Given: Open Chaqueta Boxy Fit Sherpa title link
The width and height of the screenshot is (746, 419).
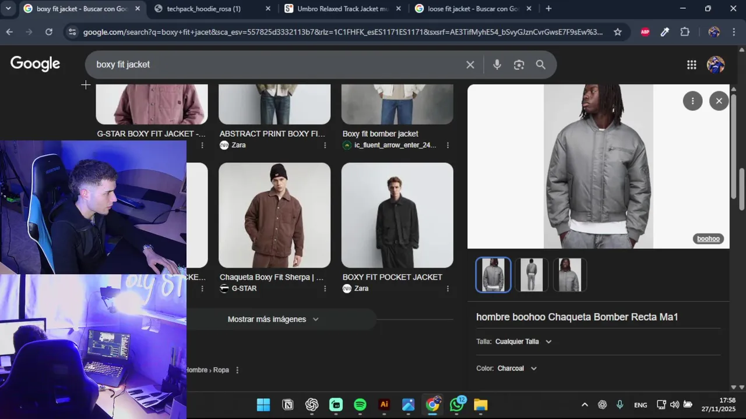Looking at the screenshot, I should pos(272,277).
